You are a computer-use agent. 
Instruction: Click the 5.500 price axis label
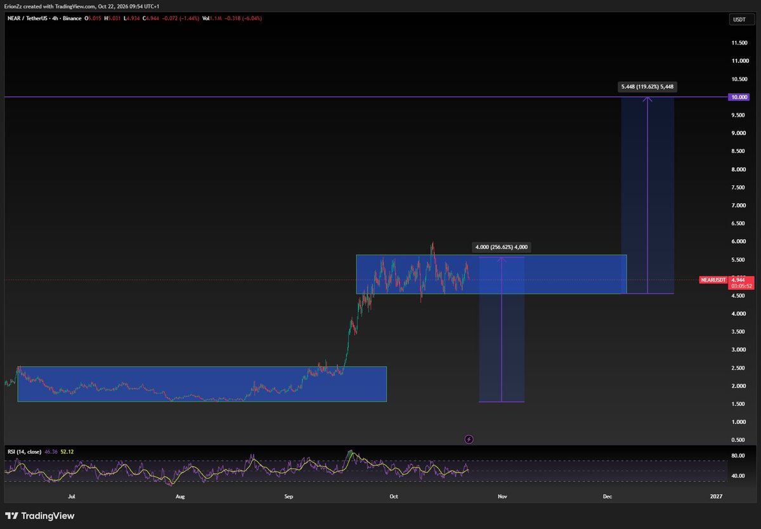click(739, 260)
